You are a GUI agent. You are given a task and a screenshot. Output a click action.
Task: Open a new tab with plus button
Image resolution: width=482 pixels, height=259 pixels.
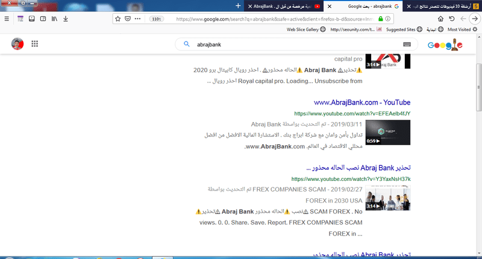[x=238, y=6]
